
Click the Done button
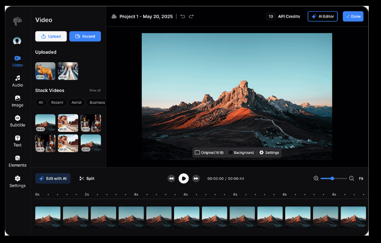pyautogui.click(x=353, y=16)
